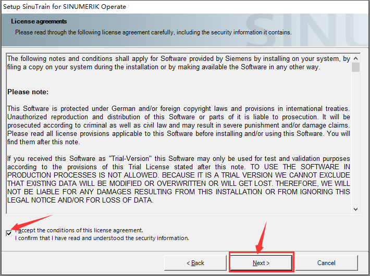Screen dimensions: 370x276
Task: Click the "LEGAL NOTICE AND/OR FOR LOSS OF DATA." line
Action: pyautogui.click(x=80, y=200)
